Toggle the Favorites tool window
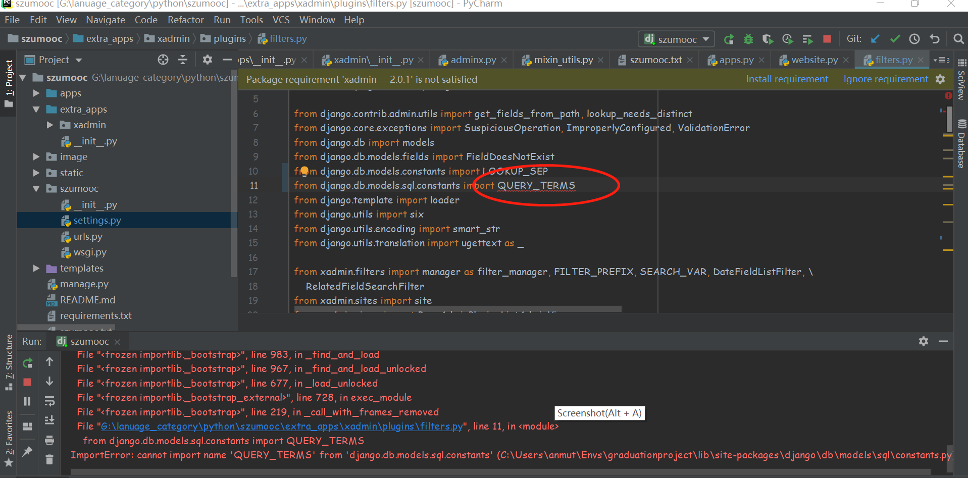This screenshot has height=478, width=968. [x=9, y=439]
